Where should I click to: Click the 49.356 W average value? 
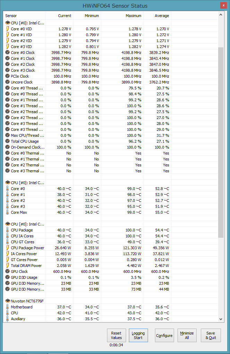click(161, 248)
